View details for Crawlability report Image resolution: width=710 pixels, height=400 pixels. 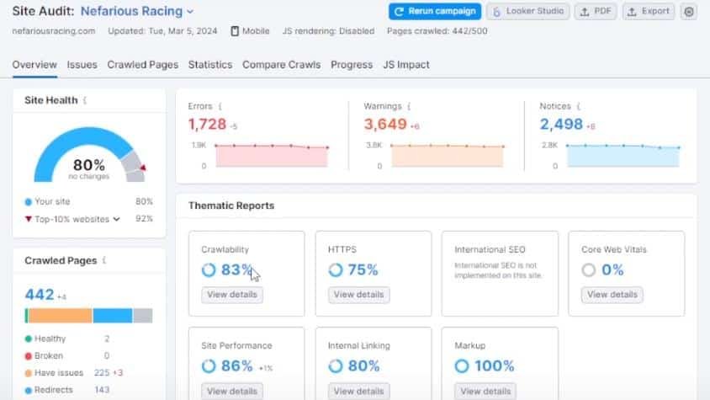coord(232,295)
